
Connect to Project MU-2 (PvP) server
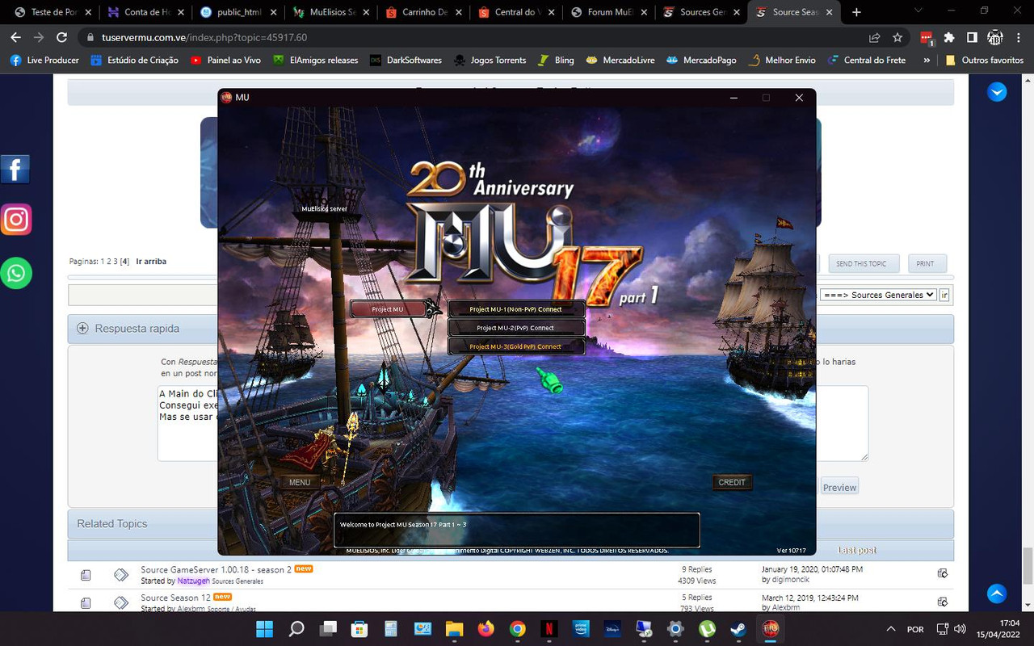[x=516, y=328]
